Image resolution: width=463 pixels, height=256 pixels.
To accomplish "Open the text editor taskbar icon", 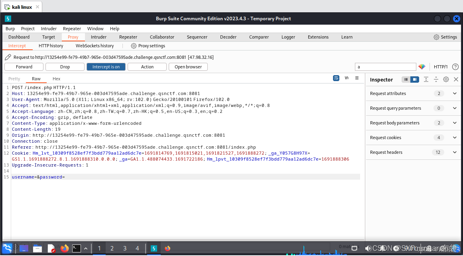I will pos(51,248).
